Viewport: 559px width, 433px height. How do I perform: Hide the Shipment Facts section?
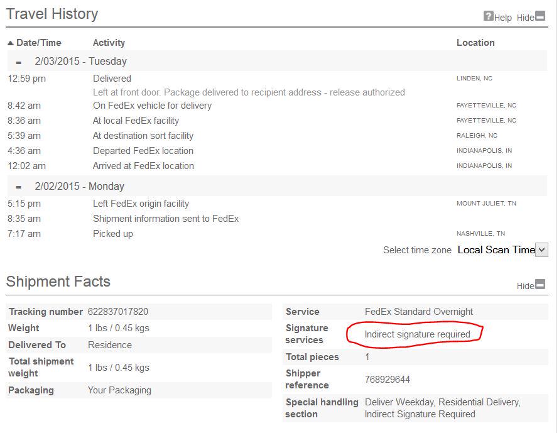pyautogui.click(x=526, y=286)
